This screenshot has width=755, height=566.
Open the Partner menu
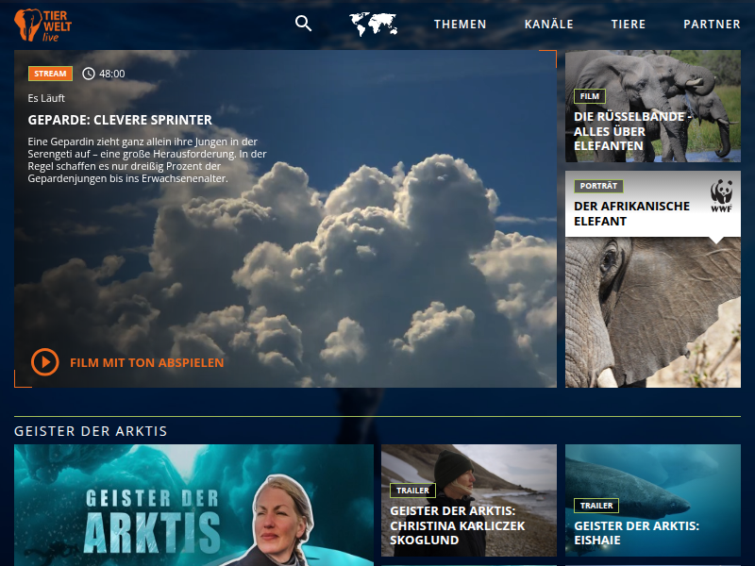click(712, 25)
